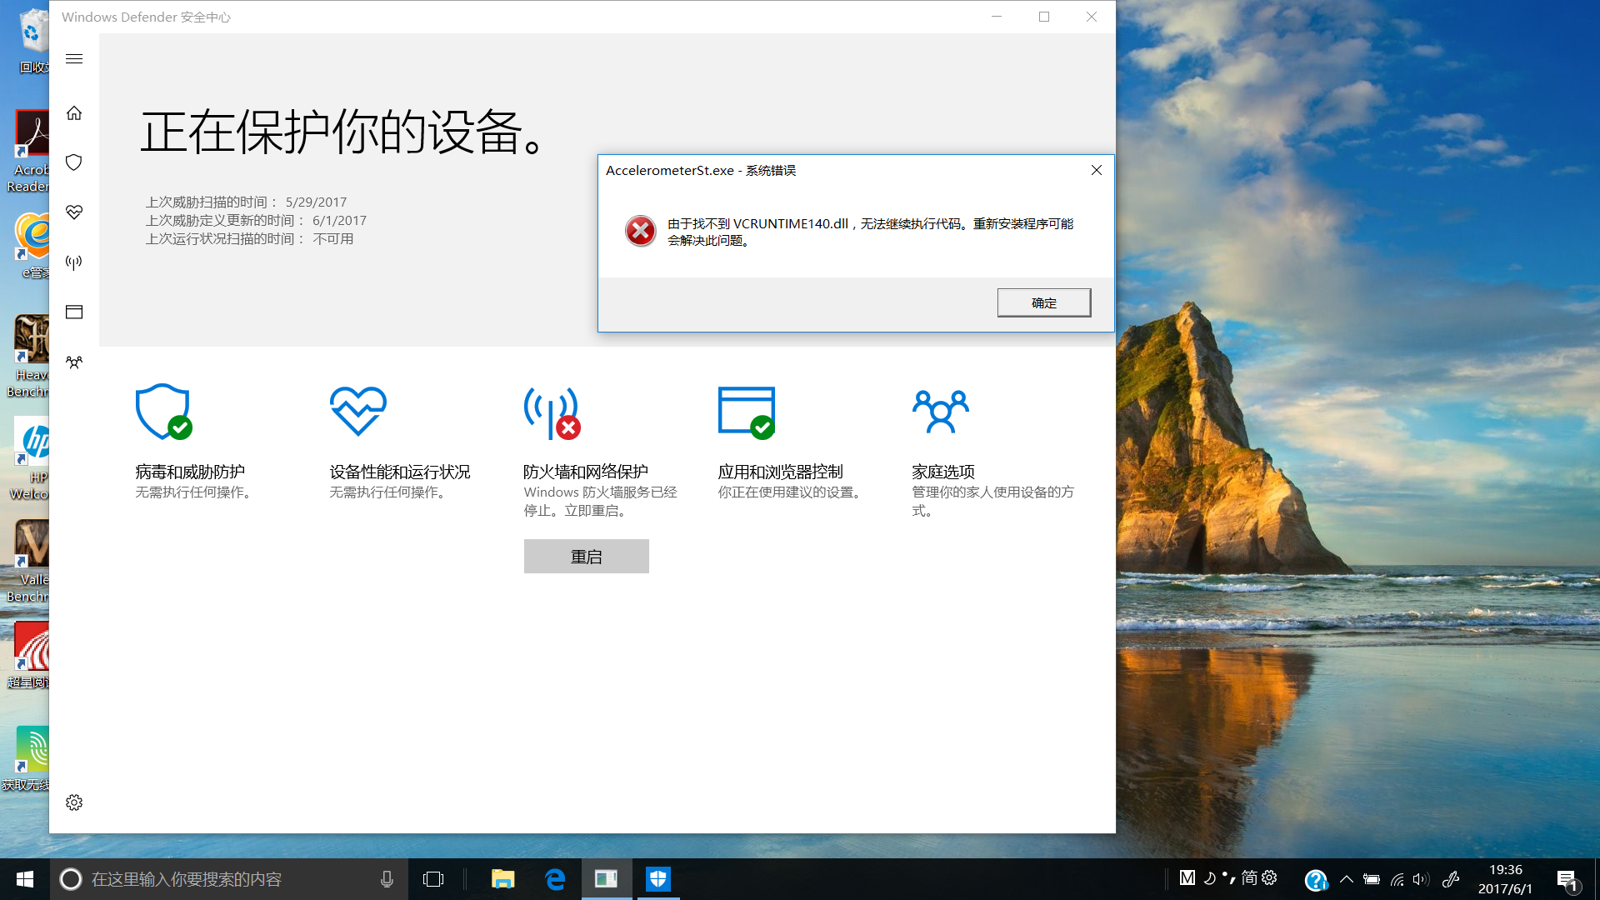Open firewall antenna icon in sidebar
Image resolution: width=1600 pixels, height=900 pixels.
74,262
